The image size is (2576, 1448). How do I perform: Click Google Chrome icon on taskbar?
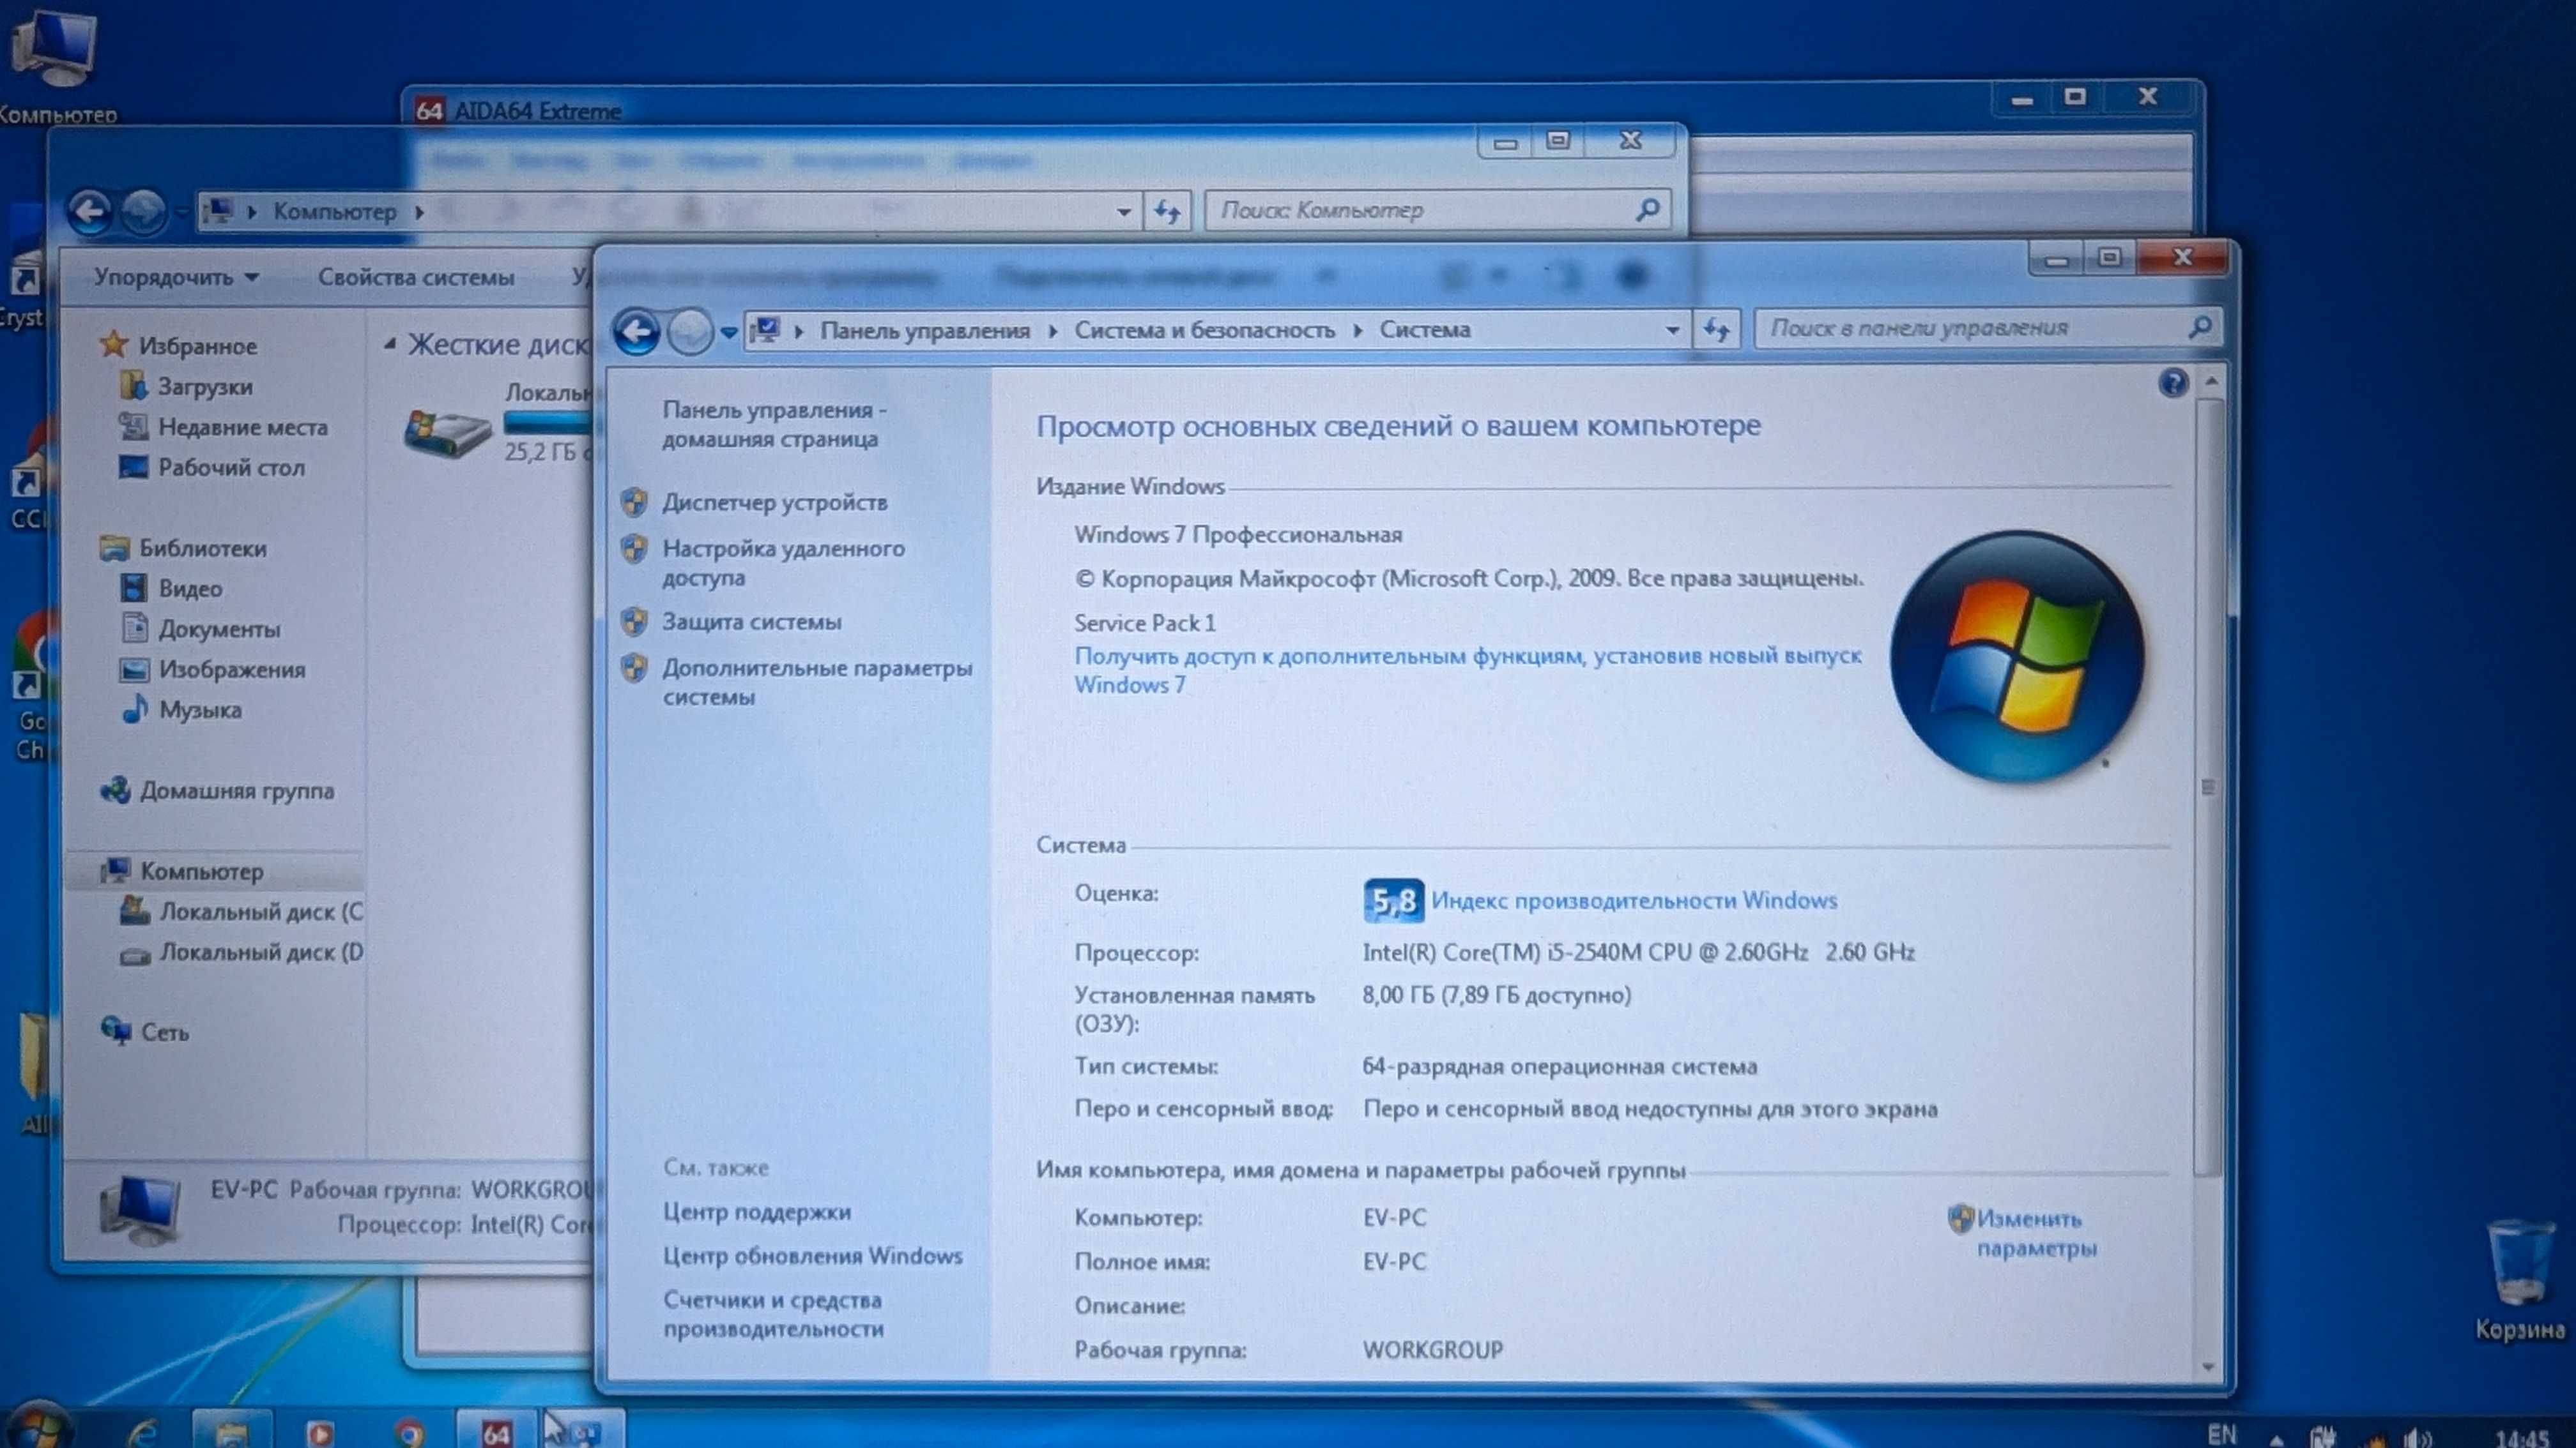coord(408,1434)
